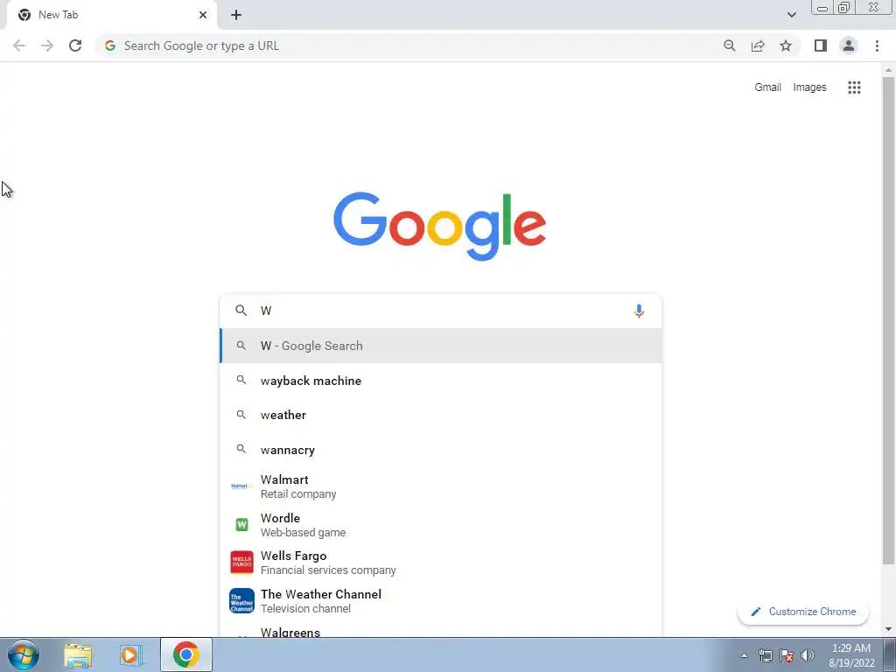This screenshot has height=672, width=896.
Task: Click the green Wordle icon
Action: pyautogui.click(x=241, y=525)
